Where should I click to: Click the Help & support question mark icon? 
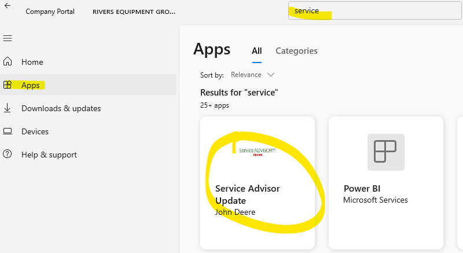click(8, 155)
